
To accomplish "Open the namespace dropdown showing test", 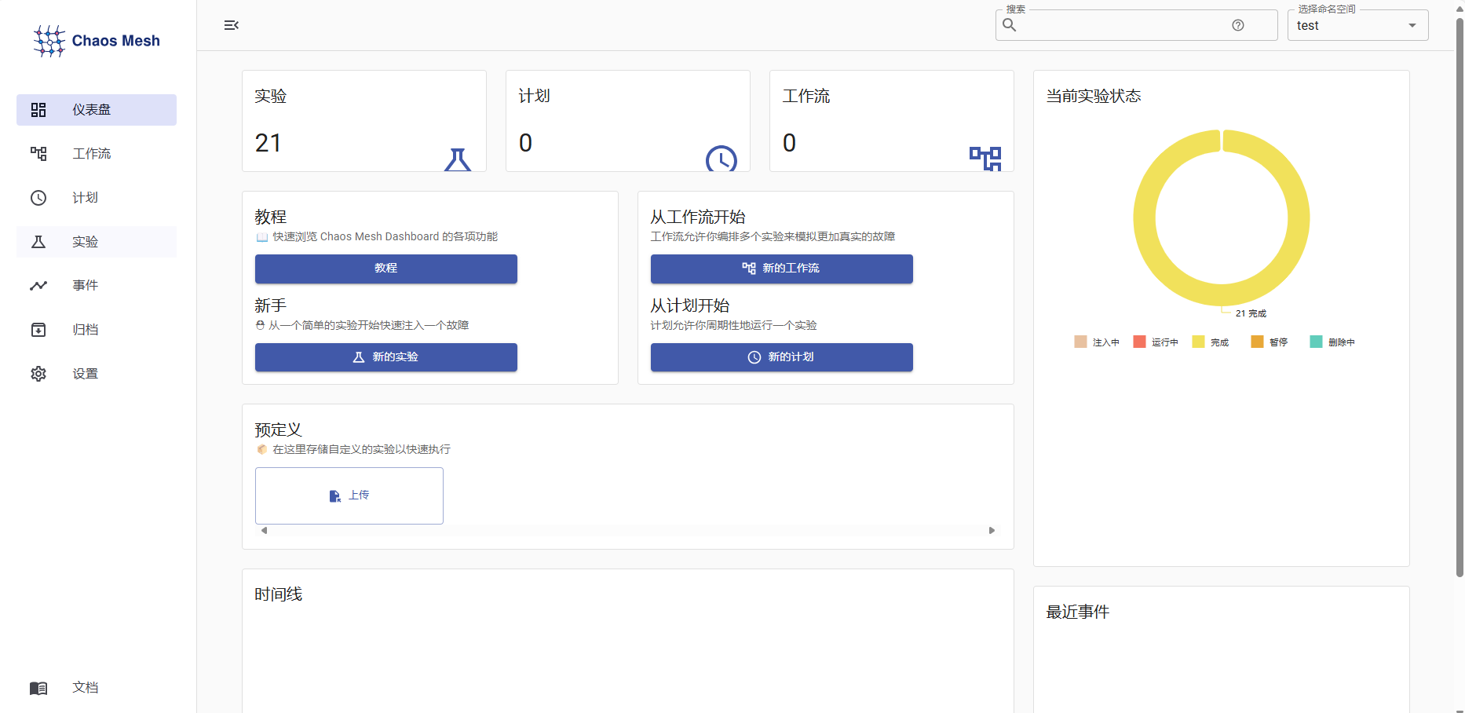I will point(1357,25).
